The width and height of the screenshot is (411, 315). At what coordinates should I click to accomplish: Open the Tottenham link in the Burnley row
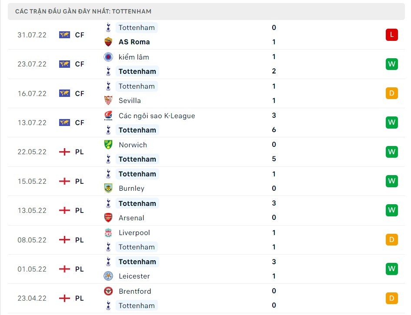point(137,174)
